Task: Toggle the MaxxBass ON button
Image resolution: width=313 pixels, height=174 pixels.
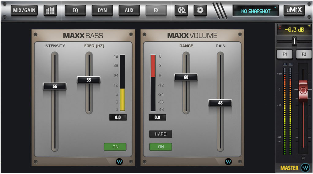Action: 115,147
